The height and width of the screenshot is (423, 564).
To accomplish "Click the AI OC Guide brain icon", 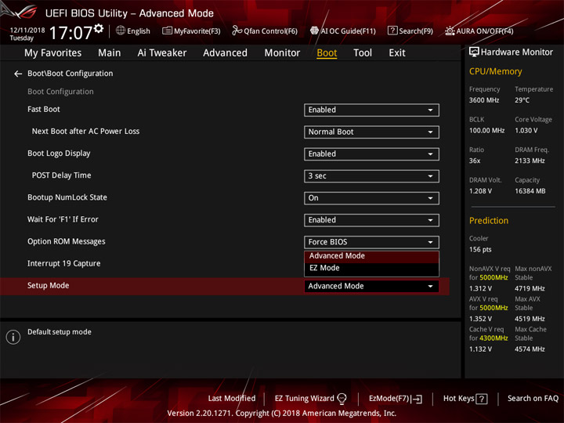I will click(314, 31).
